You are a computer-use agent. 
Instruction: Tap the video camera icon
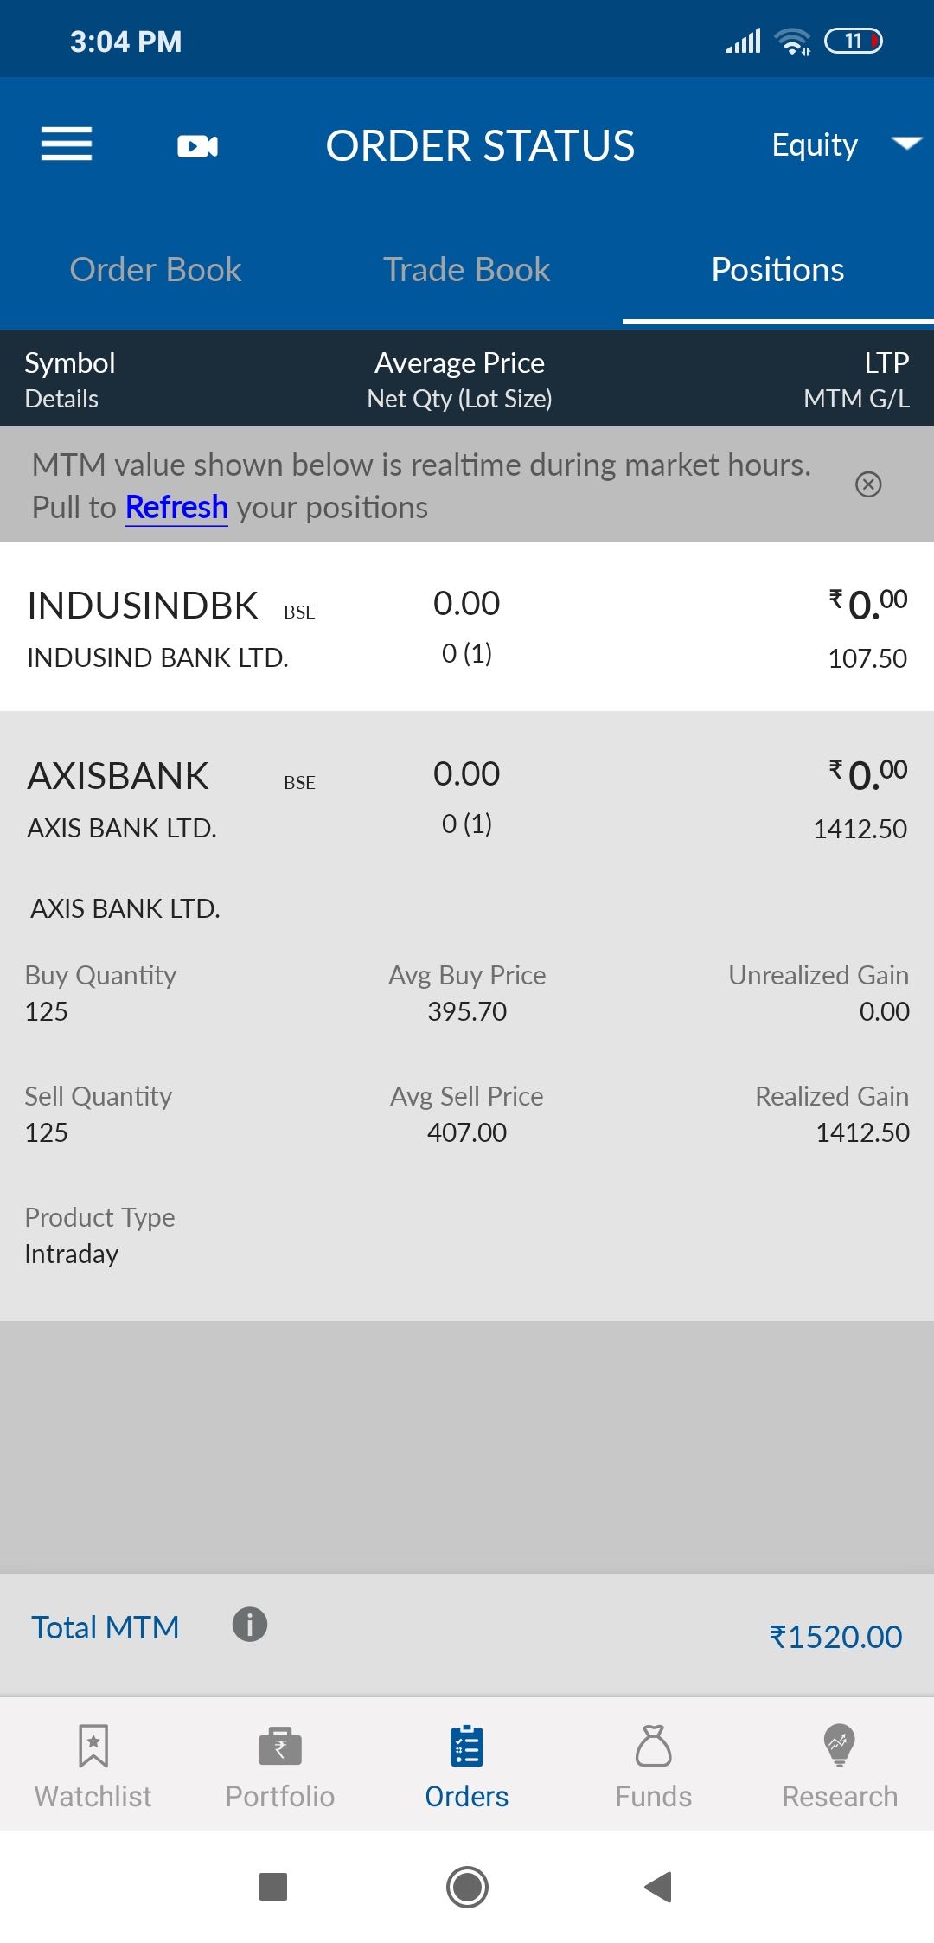point(197,146)
